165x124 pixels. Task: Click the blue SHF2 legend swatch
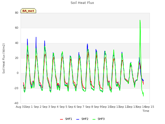click(x=78, y=119)
